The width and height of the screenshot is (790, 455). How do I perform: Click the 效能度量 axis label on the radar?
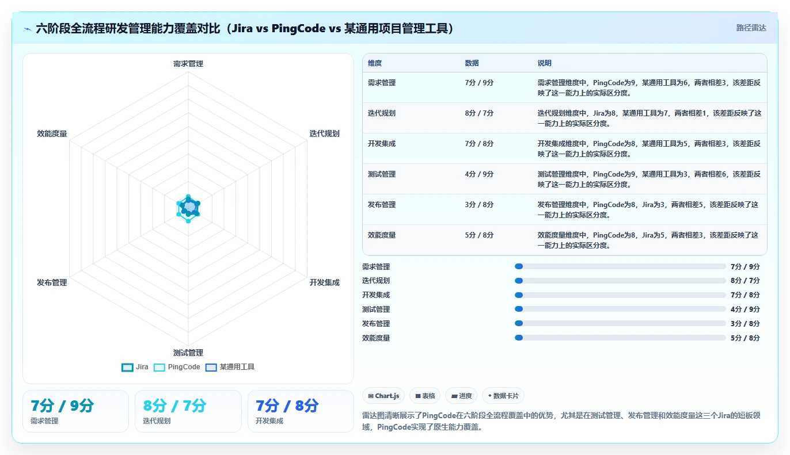point(52,133)
